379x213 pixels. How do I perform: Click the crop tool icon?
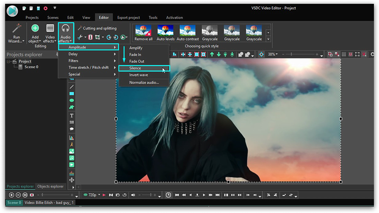point(97,37)
